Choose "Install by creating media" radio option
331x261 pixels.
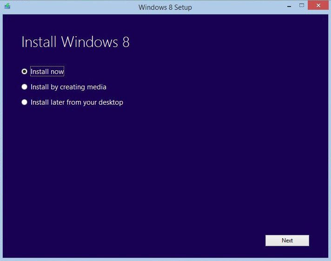click(x=25, y=87)
